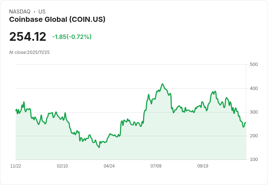268x185 pixels.
Task: Click the 07/09 date on the x-axis
Action: pyautogui.click(x=156, y=166)
